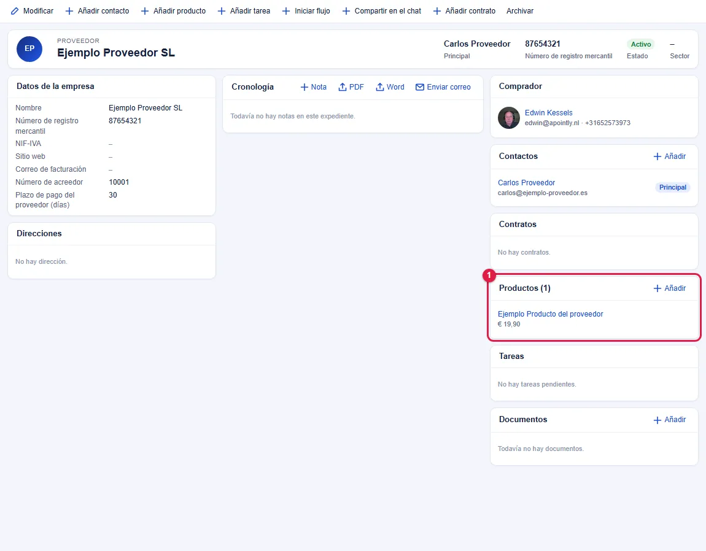This screenshot has width=706, height=551.
Task: Click Enviar correo in Cronología
Action: point(443,87)
